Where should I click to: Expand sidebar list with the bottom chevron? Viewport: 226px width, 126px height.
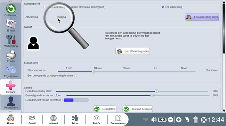coord(10,112)
